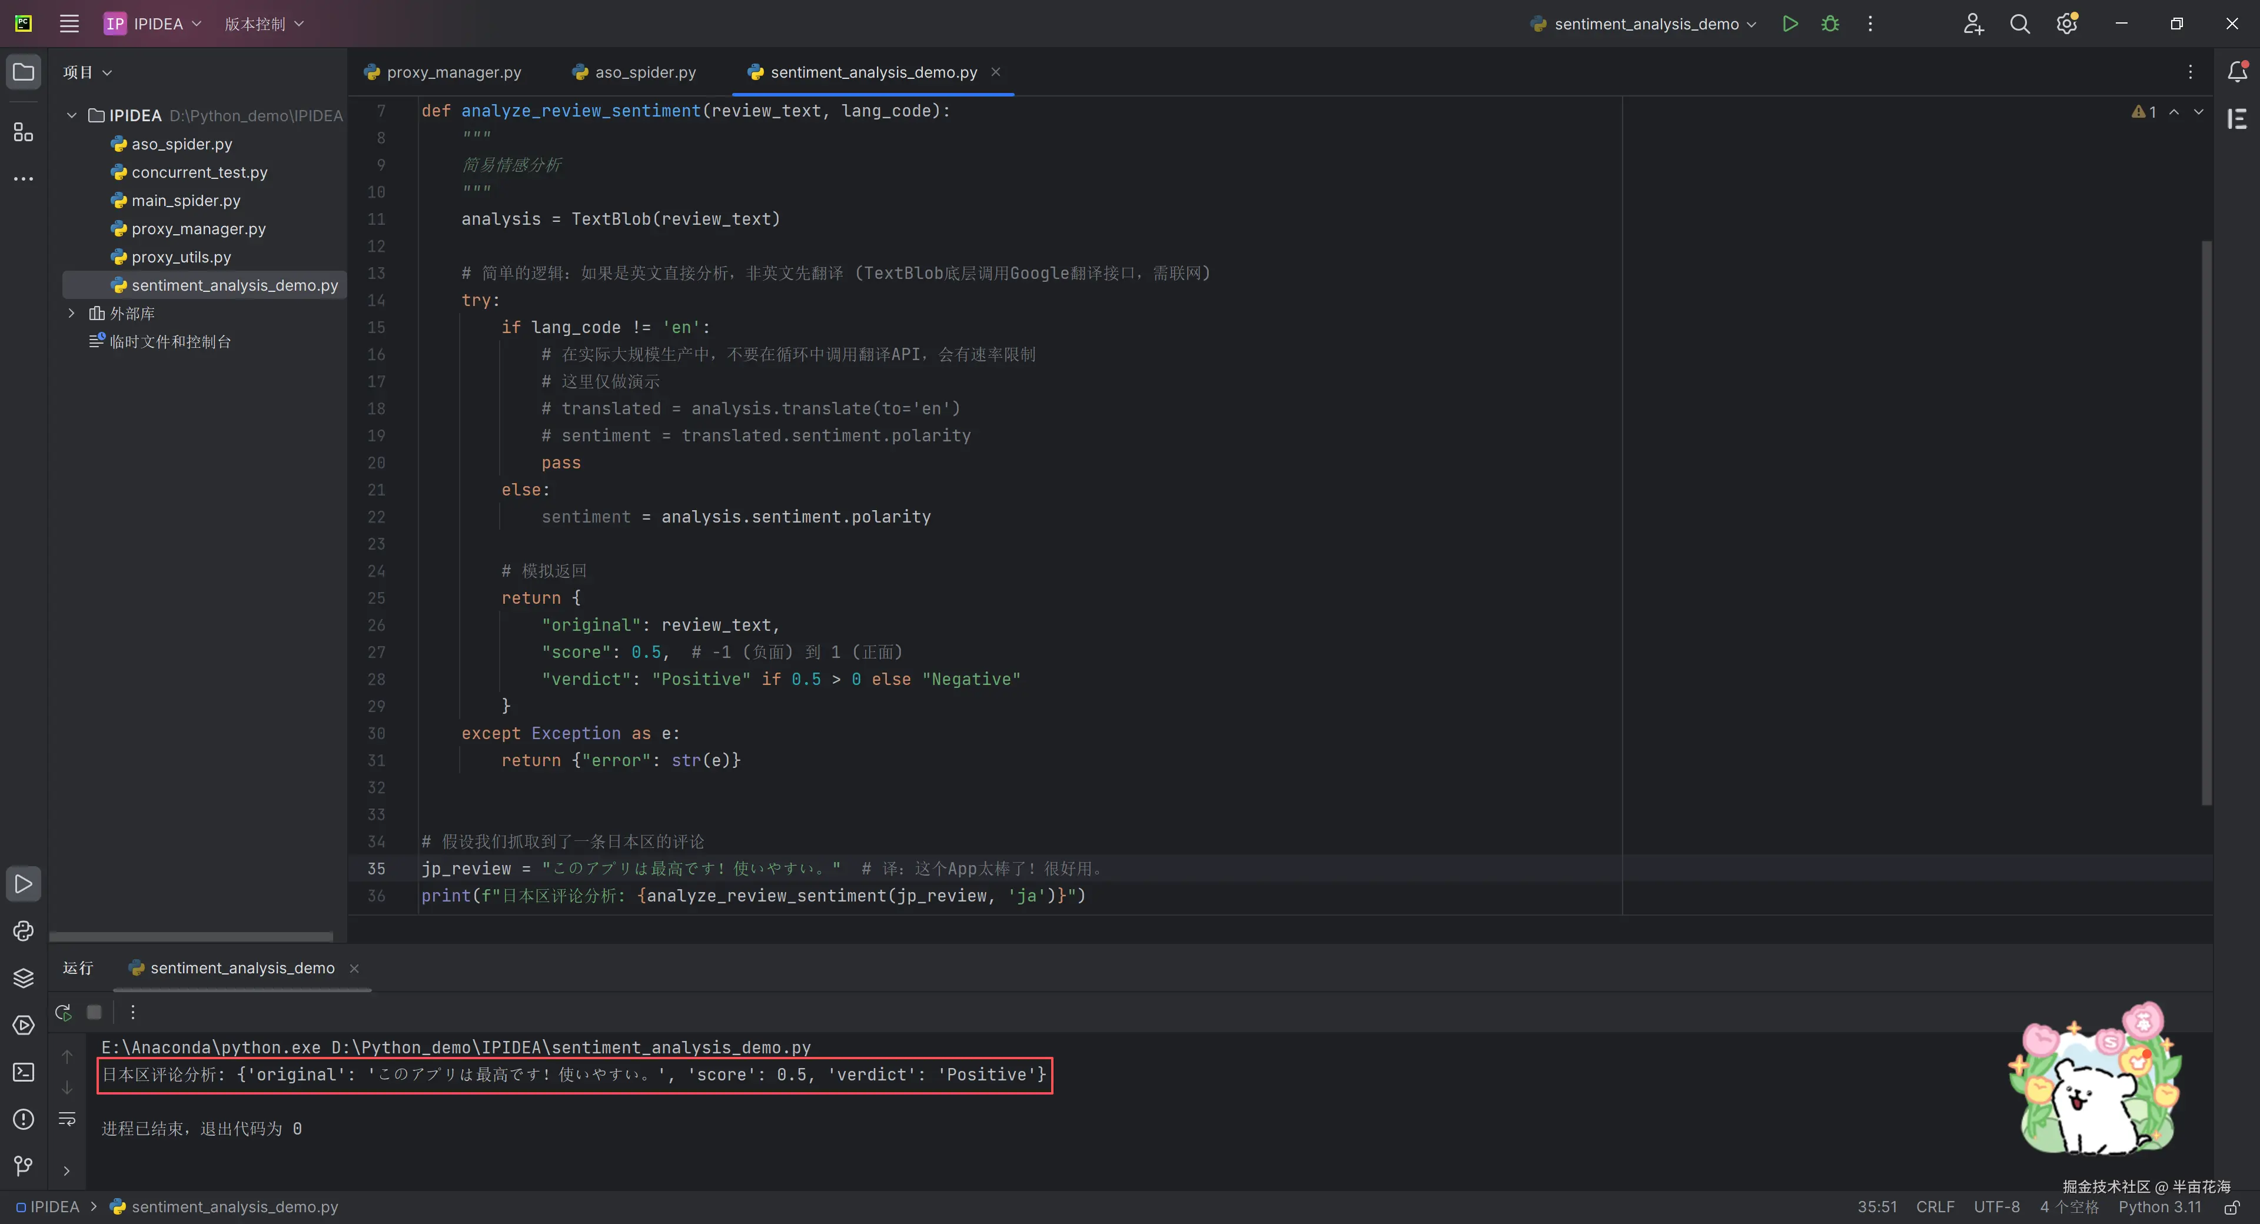This screenshot has height=1224, width=2260.
Task: Open the Terminal tool window
Action: pyautogui.click(x=24, y=1072)
